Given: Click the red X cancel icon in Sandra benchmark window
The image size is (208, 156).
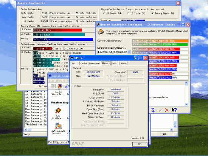Looking at the screenshot, I should [167, 110].
